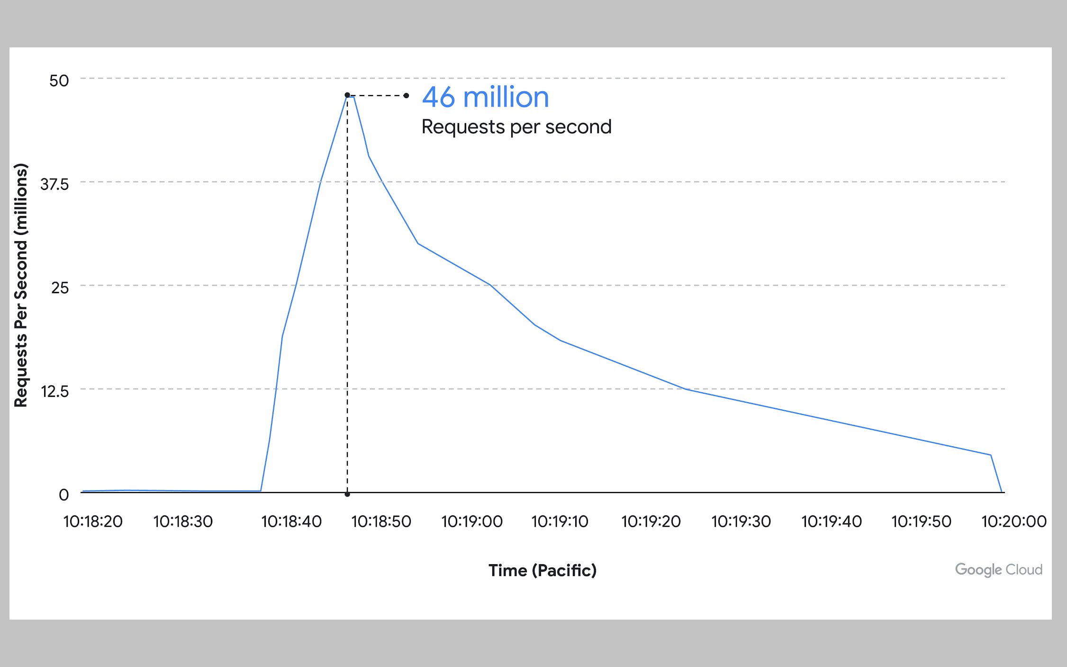Click the baseline dot under the peak

click(x=347, y=494)
